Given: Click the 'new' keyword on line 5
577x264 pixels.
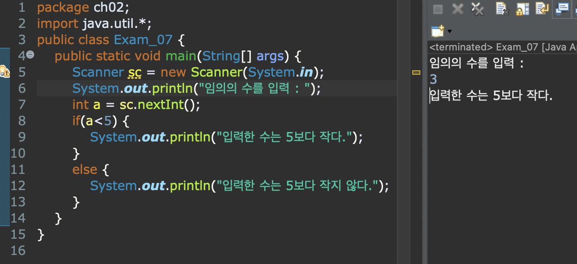Looking at the screenshot, I should point(174,73).
